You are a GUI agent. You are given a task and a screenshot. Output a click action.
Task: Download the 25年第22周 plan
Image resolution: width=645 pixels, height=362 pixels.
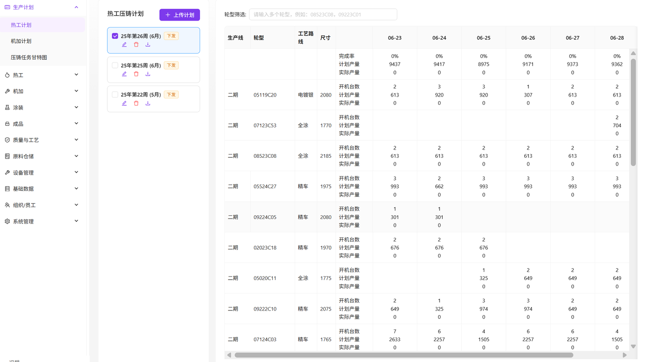click(x=148, y=103)
